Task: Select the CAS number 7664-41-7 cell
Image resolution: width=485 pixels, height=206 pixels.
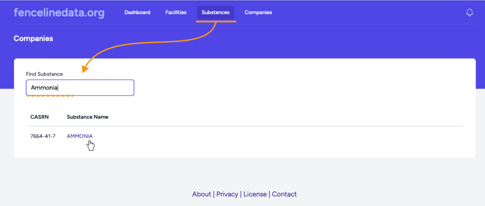Action: pyautogui.click(x=43, y=136)
